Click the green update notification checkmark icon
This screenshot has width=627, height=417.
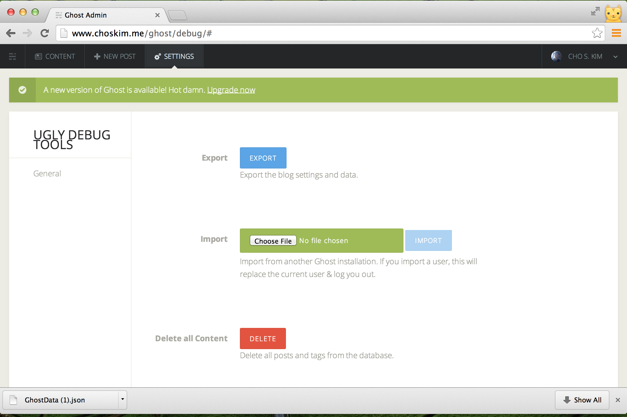(22, 90)
